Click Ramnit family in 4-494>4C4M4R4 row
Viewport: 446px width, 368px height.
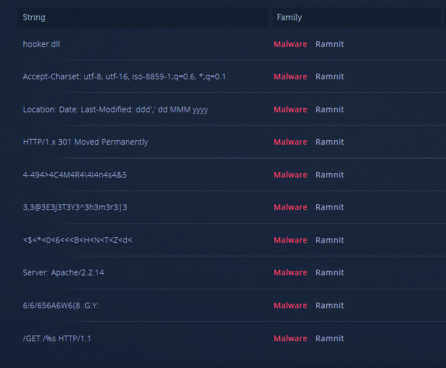329,175
